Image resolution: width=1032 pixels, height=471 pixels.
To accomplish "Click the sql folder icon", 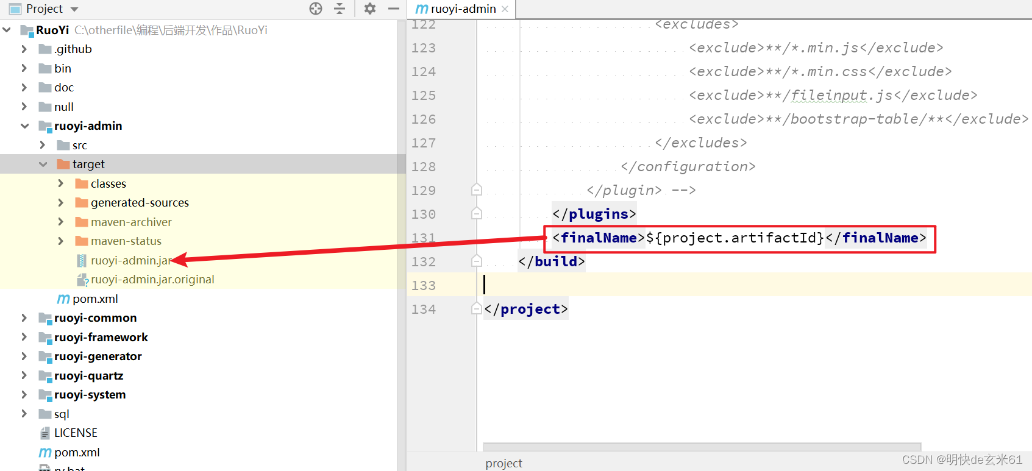I will point(45,414).
